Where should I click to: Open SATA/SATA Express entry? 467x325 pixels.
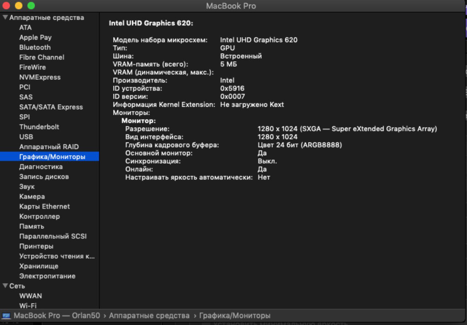pyautogui.click(x=51, y=107)
